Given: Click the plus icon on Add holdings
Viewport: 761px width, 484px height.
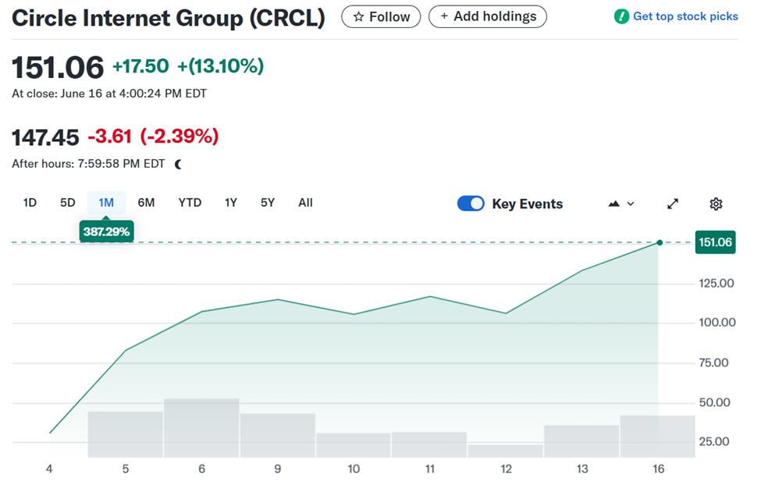Looking at the screenshot, I should pyautogui.click(x=443, y=16).
